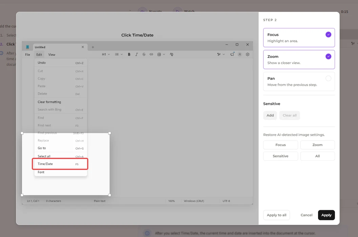Toggle Bold formatting icon
The image size is (358, 237).
point(129,55)
